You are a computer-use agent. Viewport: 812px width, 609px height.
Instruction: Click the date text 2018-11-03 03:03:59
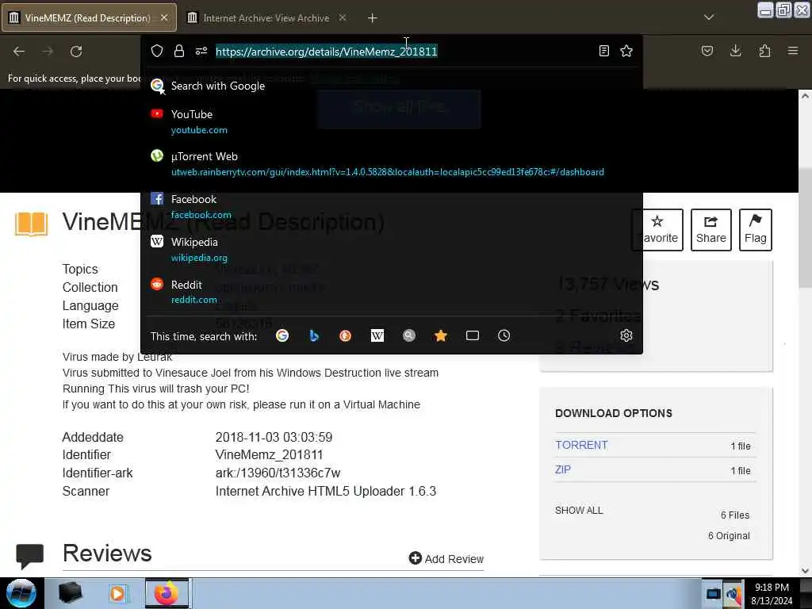(x=274, y=437)
